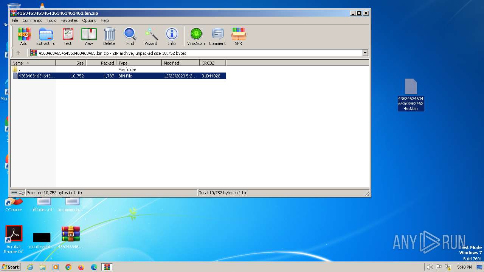Open the Help menu

pyautogui.click(x=105, y=20)
